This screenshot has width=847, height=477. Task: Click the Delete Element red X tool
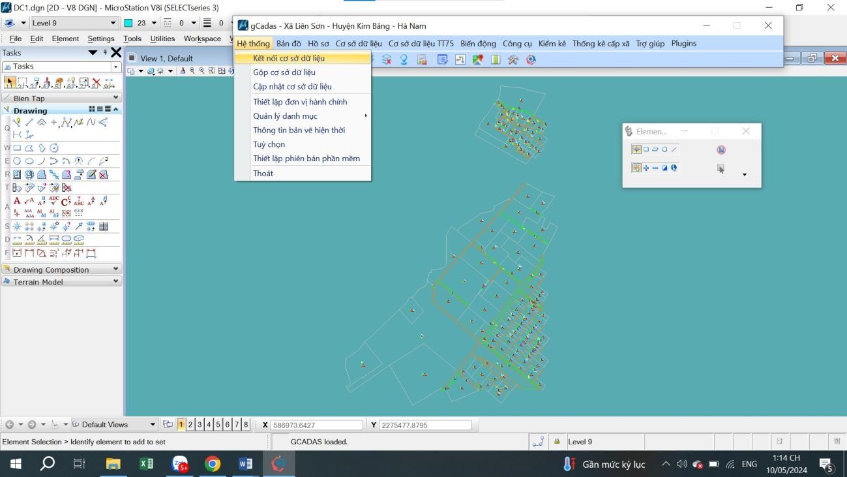[97, 83]
